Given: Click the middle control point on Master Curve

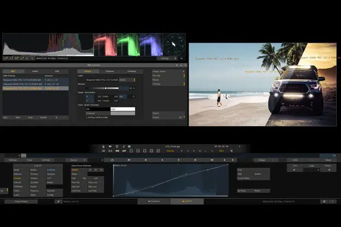Looking at the screenshot, I should (x=168, y=181).
